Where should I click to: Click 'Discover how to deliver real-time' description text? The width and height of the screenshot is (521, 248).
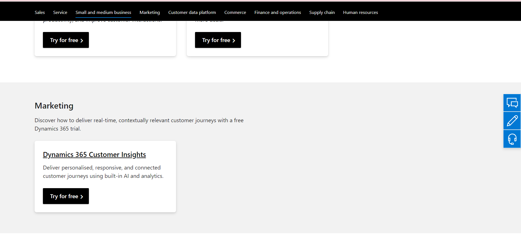139,124
